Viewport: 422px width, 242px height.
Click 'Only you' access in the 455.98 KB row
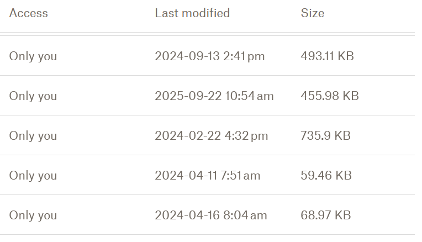[x=33, y=96]
